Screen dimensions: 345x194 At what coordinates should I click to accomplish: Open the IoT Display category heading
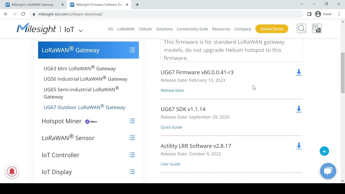point(57,172)
